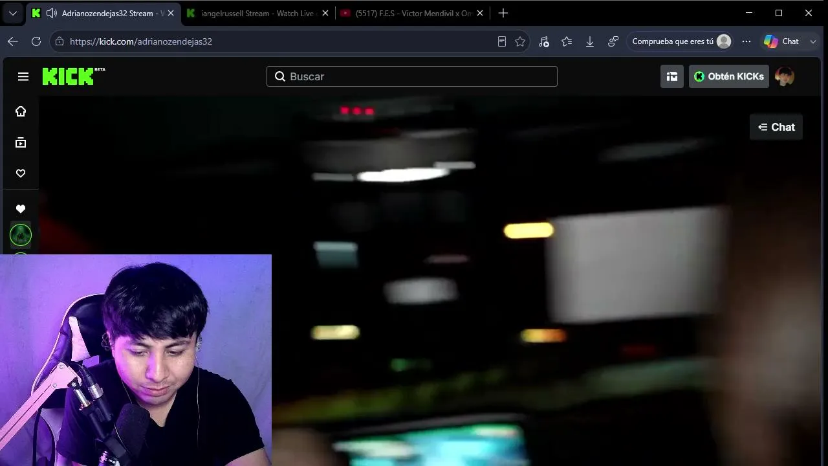
Task: Open the browser Downloads icon
Action: [590, 41]
